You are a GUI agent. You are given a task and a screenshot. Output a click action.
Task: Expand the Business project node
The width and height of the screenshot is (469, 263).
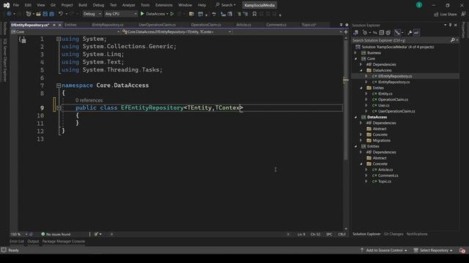point(355,53)
